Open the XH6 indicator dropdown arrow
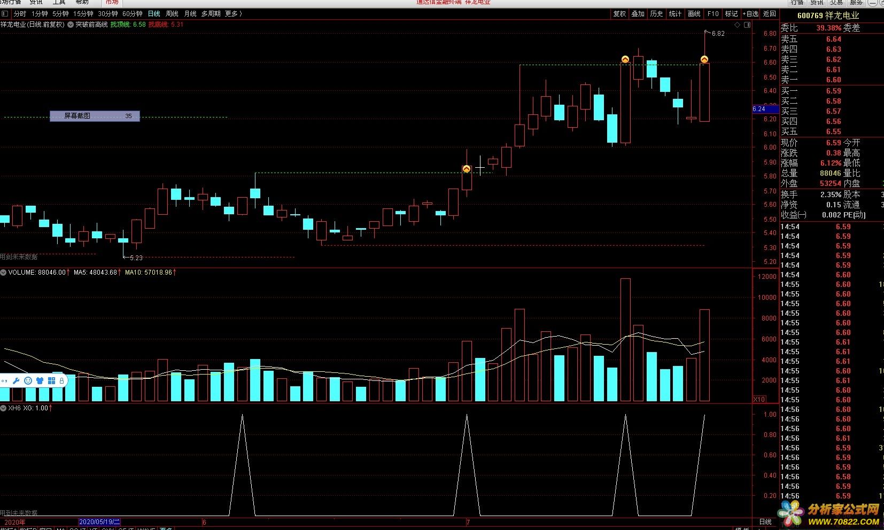 [4, 408]
